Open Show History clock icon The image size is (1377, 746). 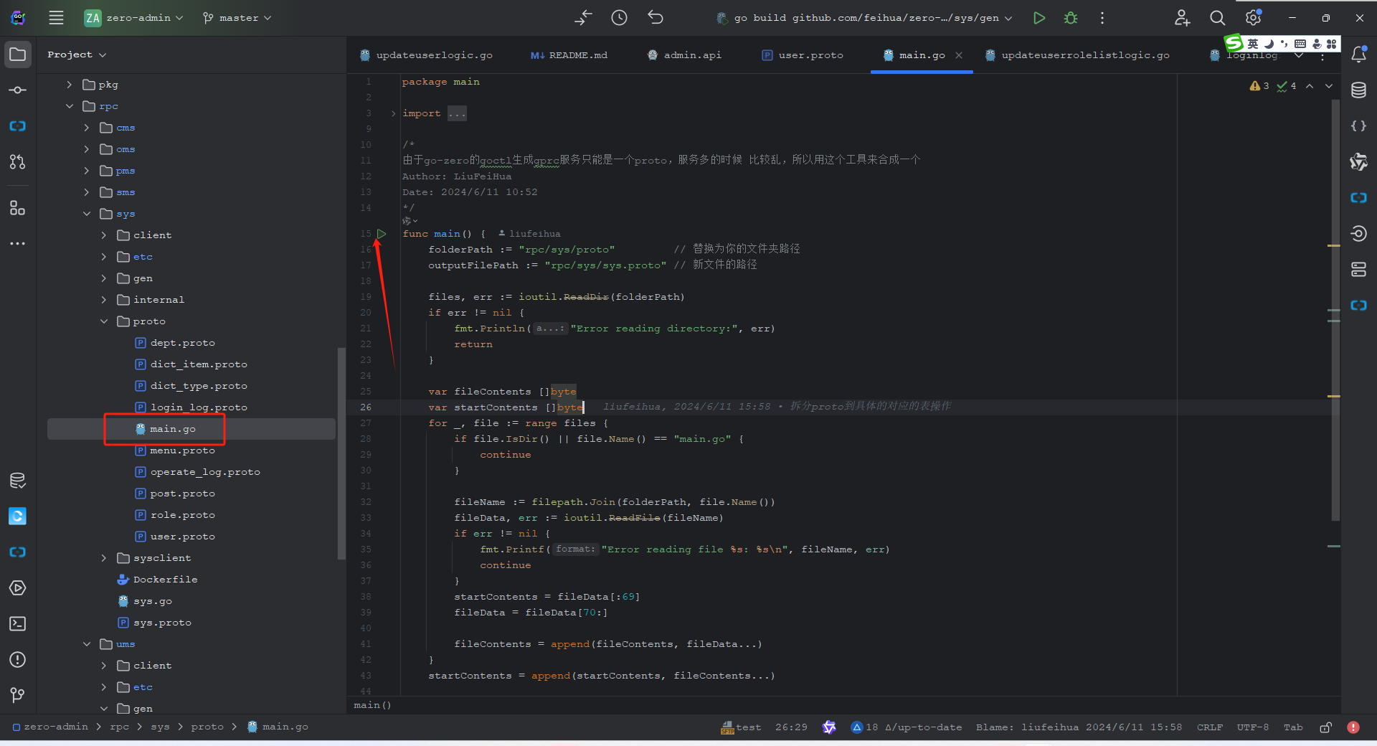click(x=620, y=18)
